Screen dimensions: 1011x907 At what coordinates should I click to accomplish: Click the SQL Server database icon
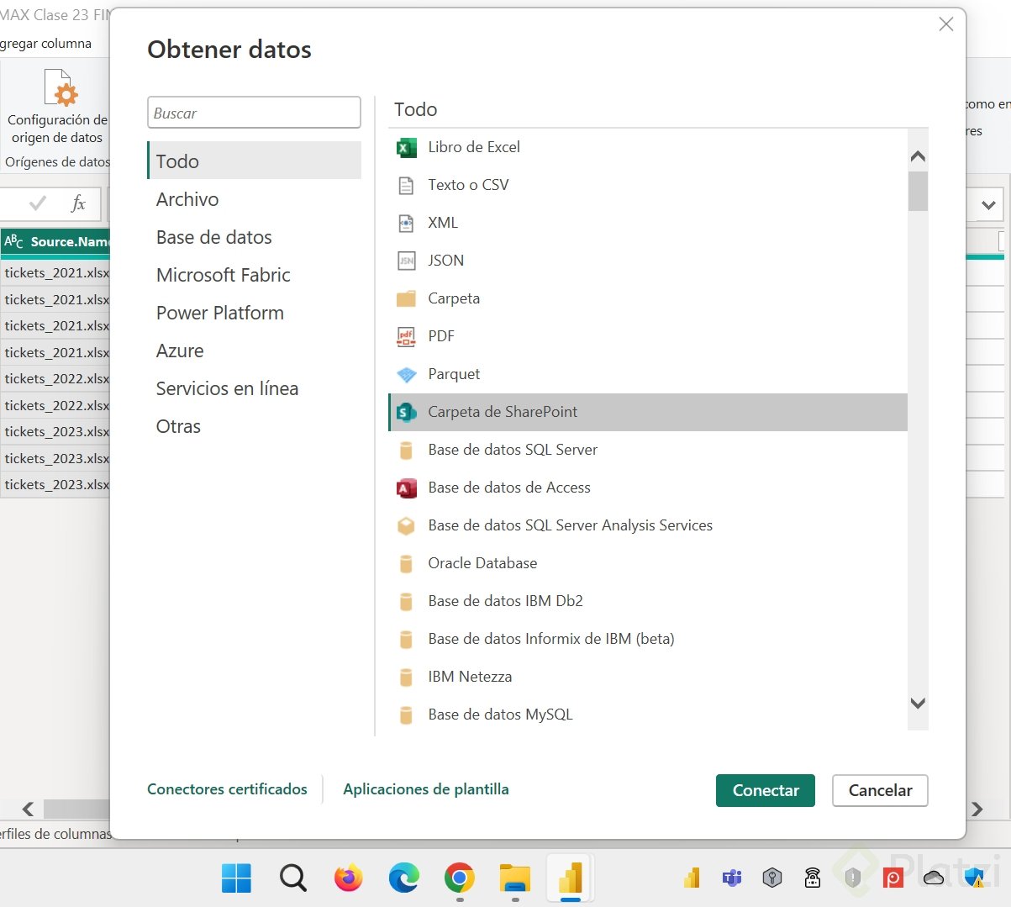coord(406,451)
